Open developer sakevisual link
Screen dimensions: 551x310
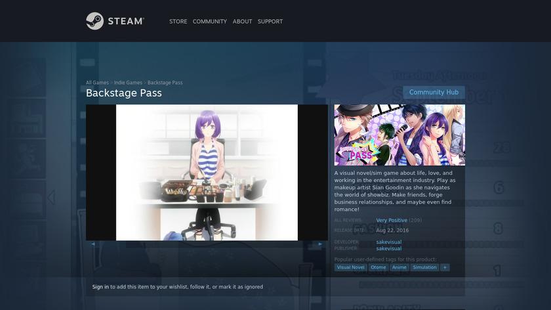[388, 242]
